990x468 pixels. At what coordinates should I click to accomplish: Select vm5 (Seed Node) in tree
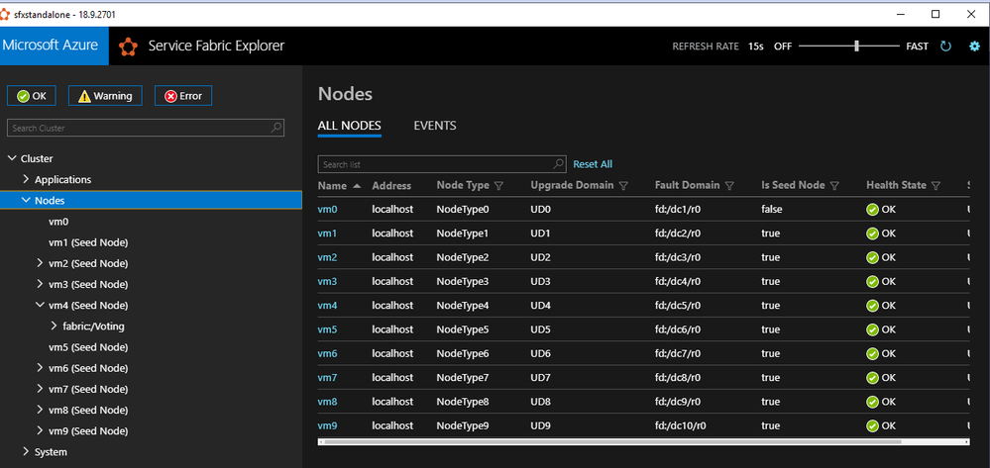[88, 347]
